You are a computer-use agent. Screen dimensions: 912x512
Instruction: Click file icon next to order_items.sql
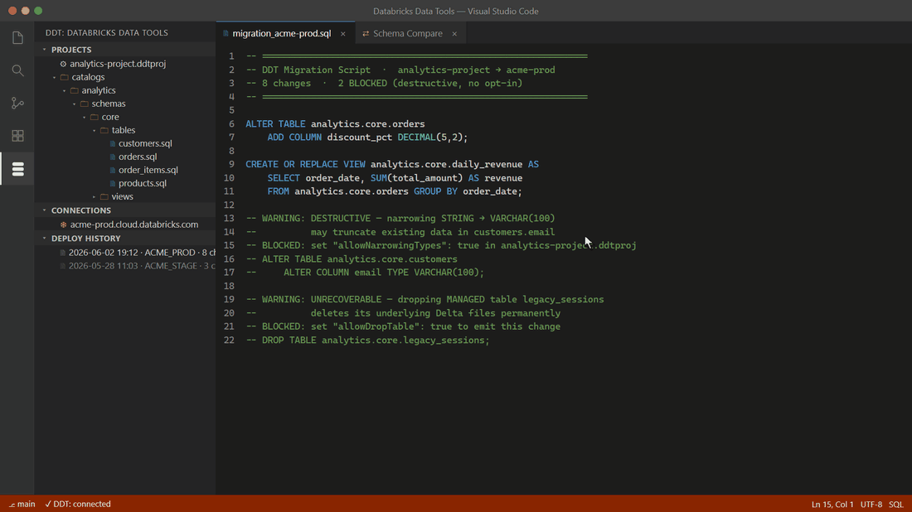click(x=113, y=171)
